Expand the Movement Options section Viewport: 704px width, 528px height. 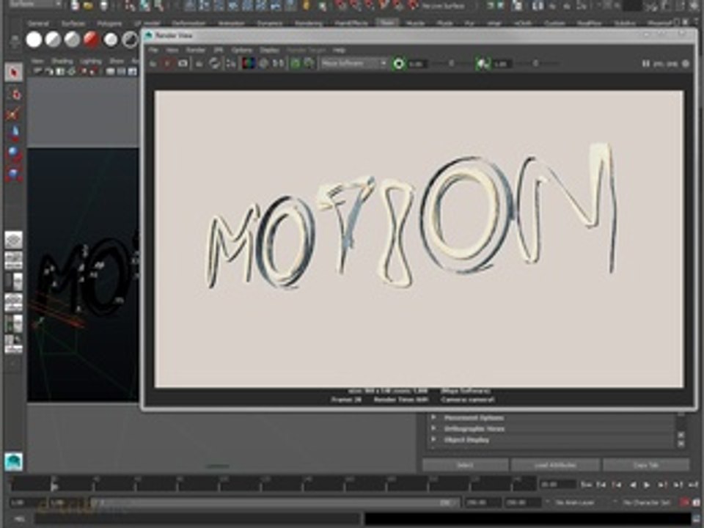coord(433,417)
